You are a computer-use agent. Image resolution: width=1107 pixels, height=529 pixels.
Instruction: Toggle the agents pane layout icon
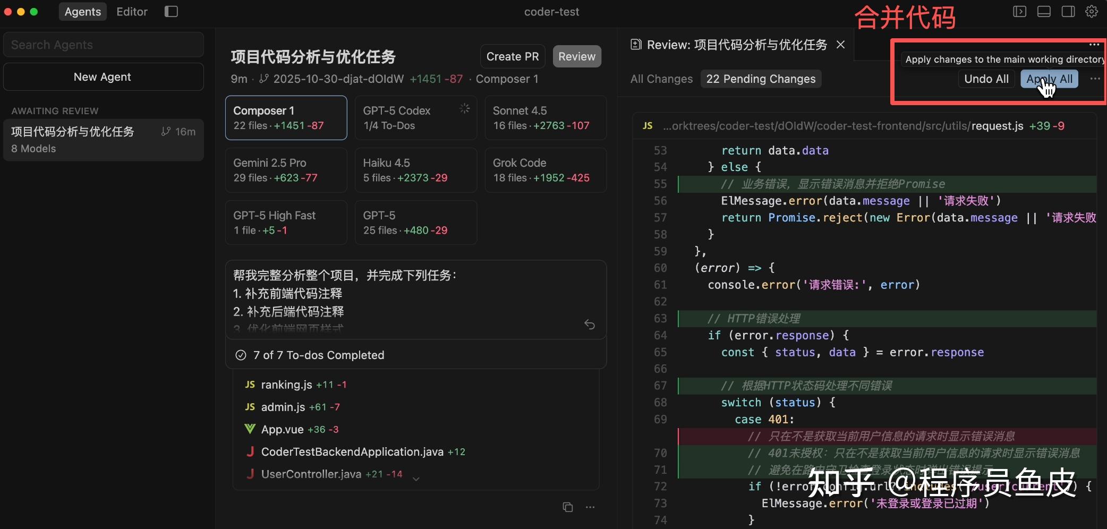[1019, 12]
